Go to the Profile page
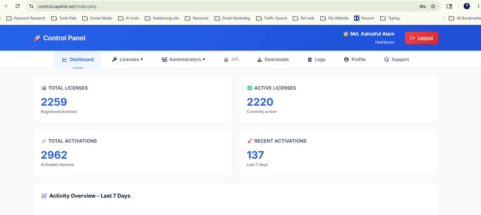This screenshot has height=215, width=481. [355, 59]
